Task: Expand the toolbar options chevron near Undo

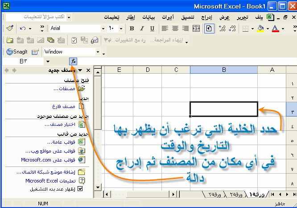Action: click(42, 29)
